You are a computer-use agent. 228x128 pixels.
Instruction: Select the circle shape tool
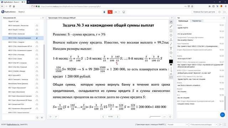(171, 35)
